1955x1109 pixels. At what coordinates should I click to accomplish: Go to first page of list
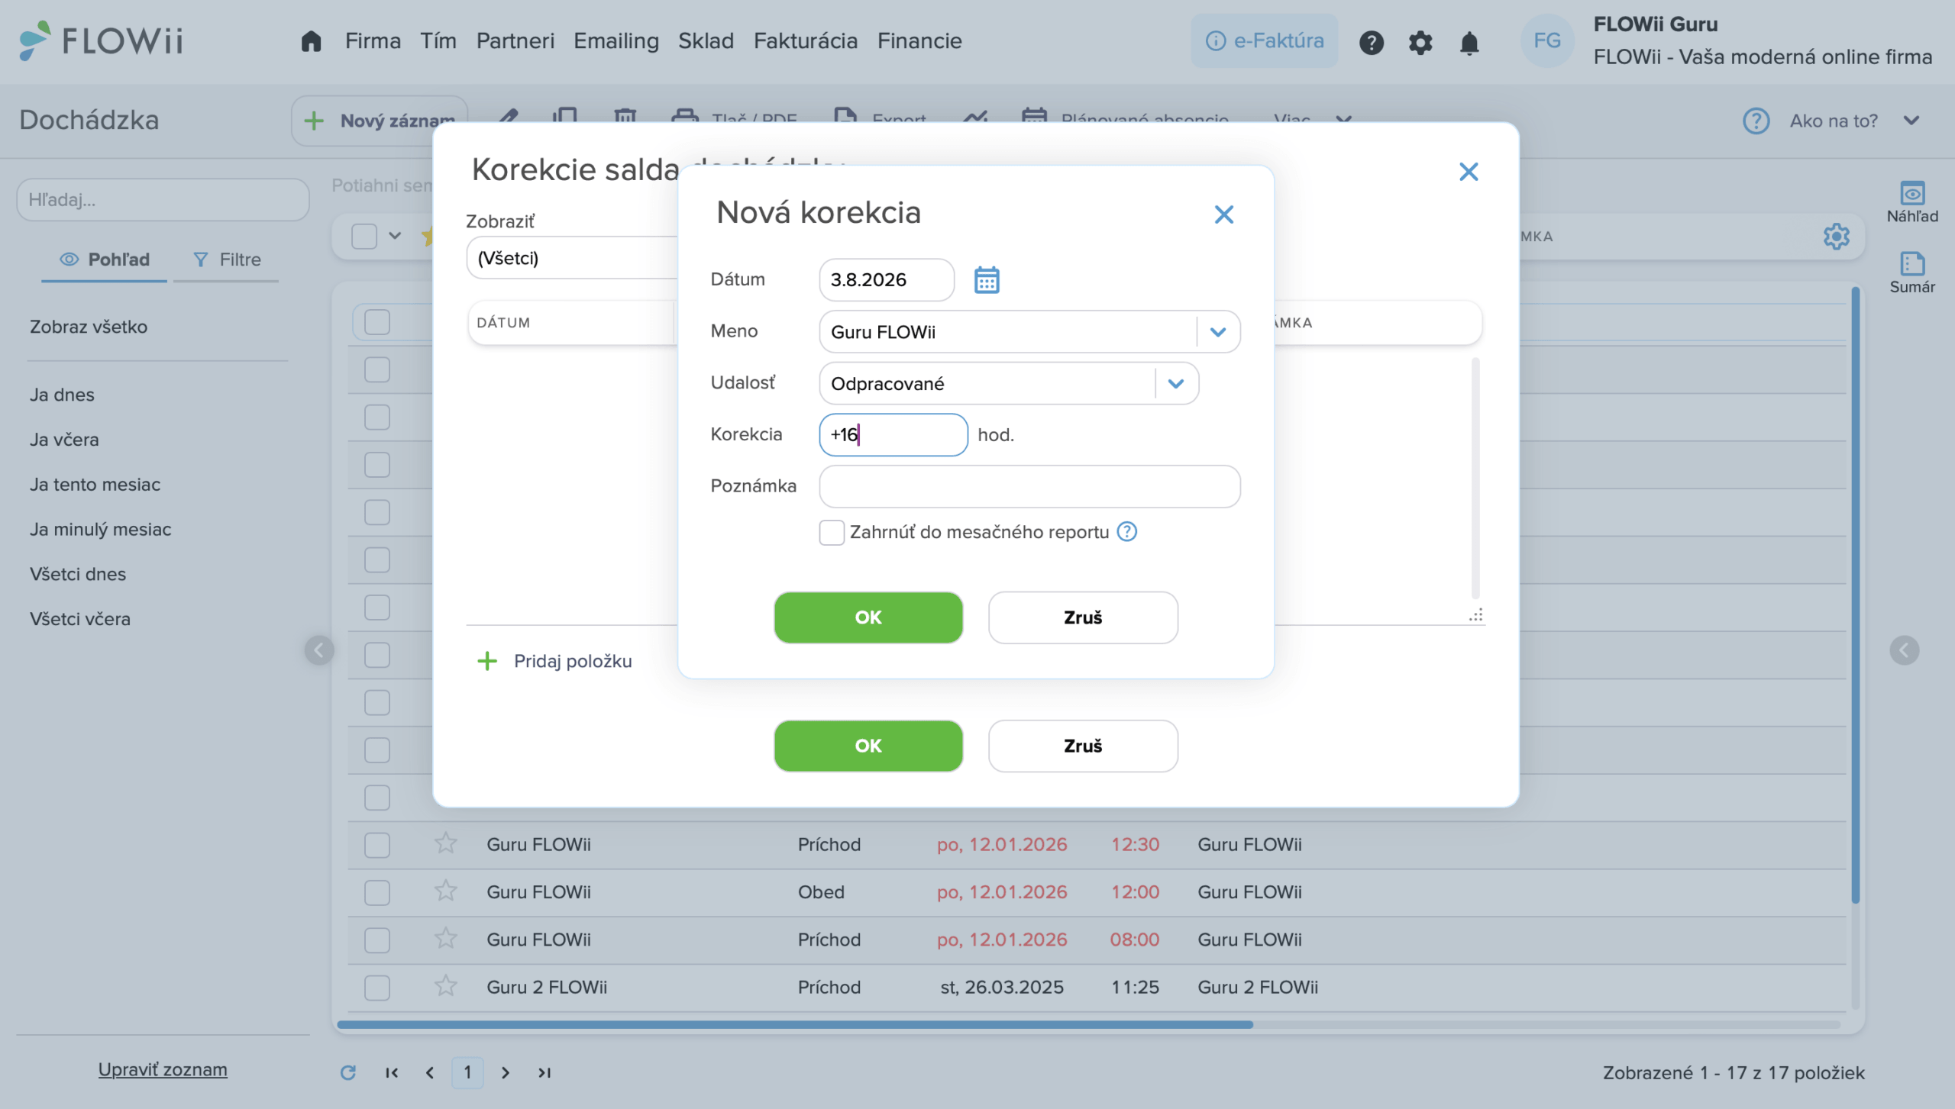[392, 1072]
